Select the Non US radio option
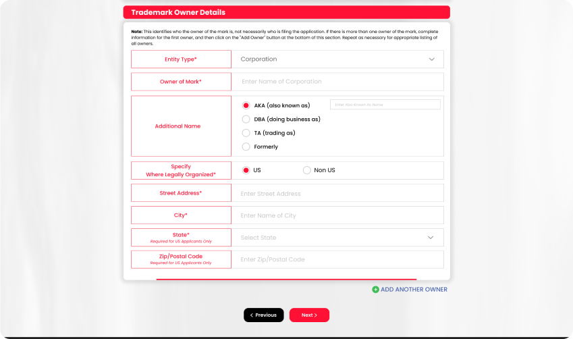 (x=307, y=170)
